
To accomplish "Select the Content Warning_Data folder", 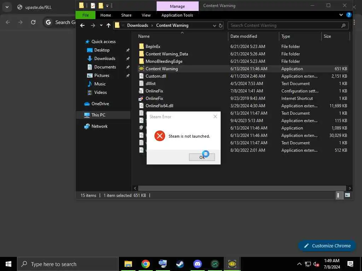I will 167,54.
